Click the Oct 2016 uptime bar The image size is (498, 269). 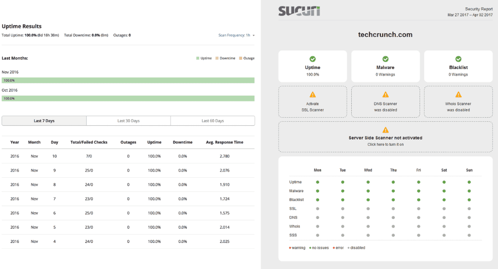coord(128,99)
